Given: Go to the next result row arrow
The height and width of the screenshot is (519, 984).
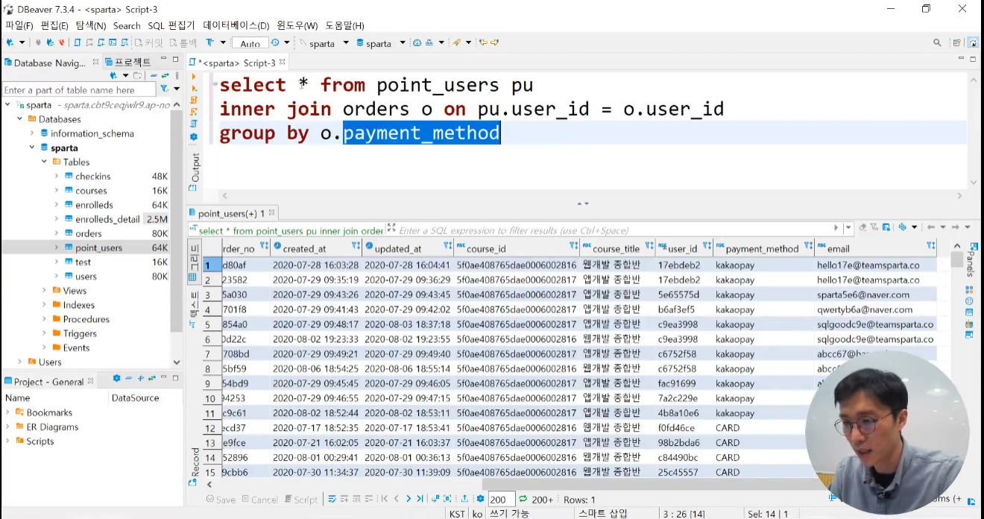Looking at the screenshot, I should (409, 499).
